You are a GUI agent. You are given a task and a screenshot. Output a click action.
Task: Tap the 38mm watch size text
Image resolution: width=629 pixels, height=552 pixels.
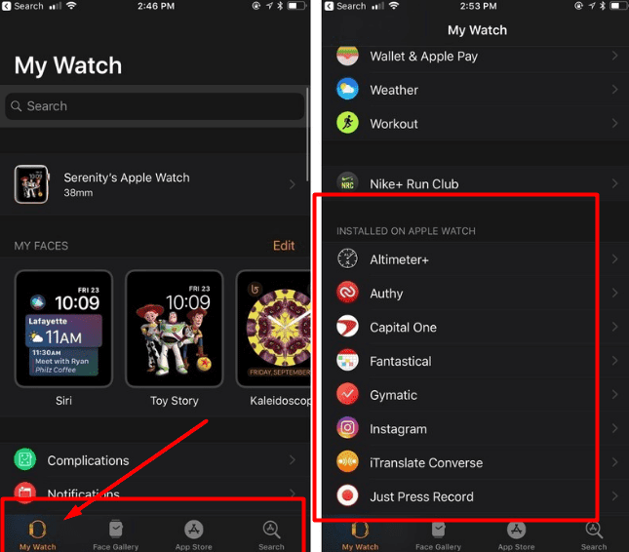[78, 193]
